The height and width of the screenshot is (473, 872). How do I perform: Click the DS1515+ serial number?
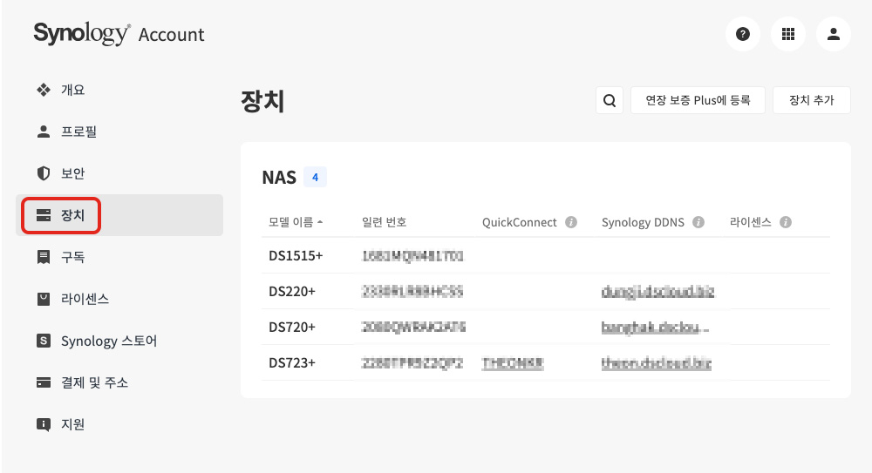[412, 256]
